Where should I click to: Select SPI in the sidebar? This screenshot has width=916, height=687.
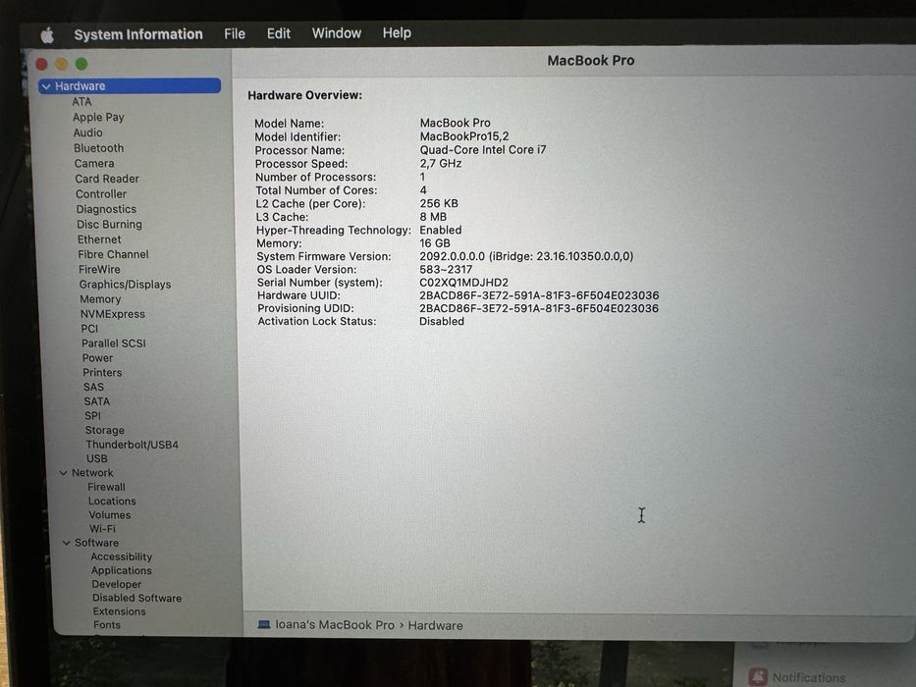point(92,416)
